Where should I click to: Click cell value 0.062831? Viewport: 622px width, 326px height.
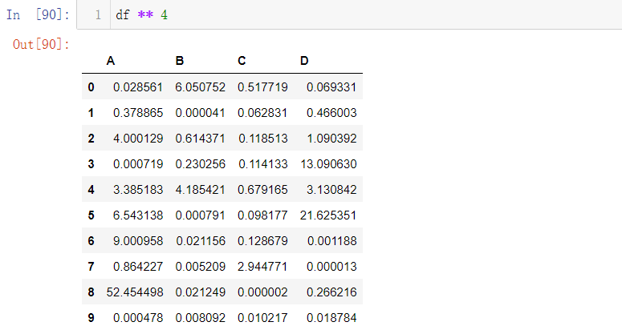click(262, 113)
